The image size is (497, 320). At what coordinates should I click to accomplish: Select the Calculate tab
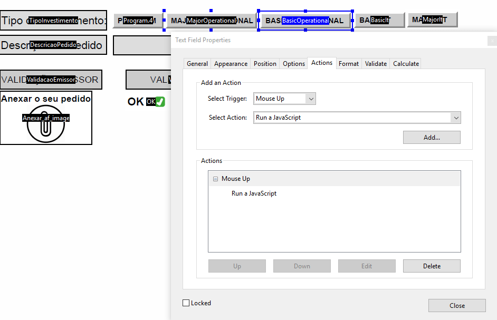pyautogui.click(x=405, y=63)
